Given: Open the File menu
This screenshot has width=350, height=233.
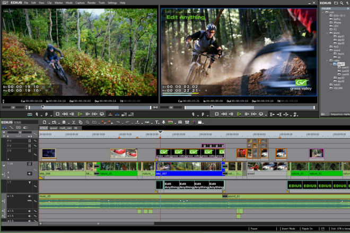Looking at the screenshot, I should (x=26, y=3).
